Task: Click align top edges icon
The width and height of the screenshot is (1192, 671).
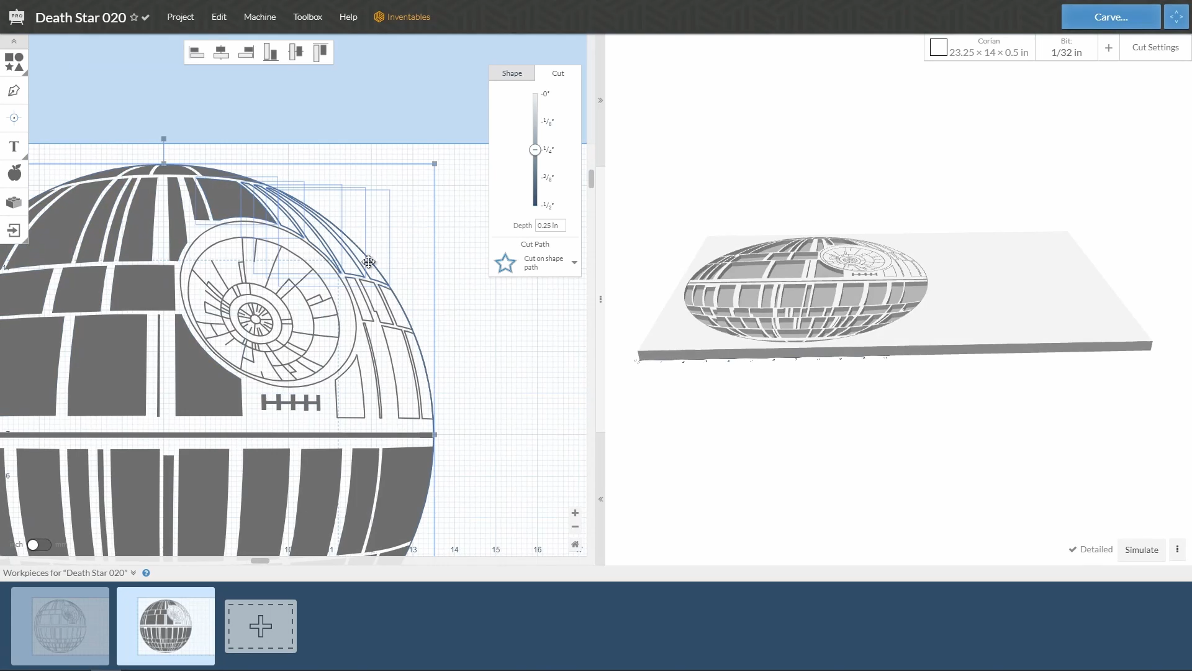Action: point(320,52)
